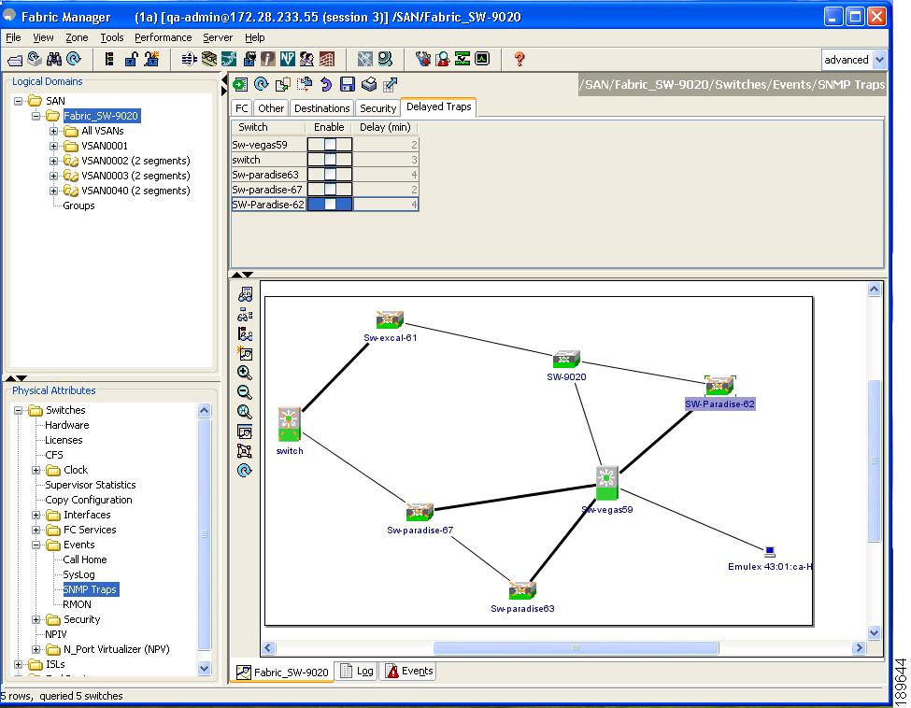Toggle Enable checkbox for Sw-paradise63
The width and height of the screenshot is (911, 708).
(x=330, y=175)
